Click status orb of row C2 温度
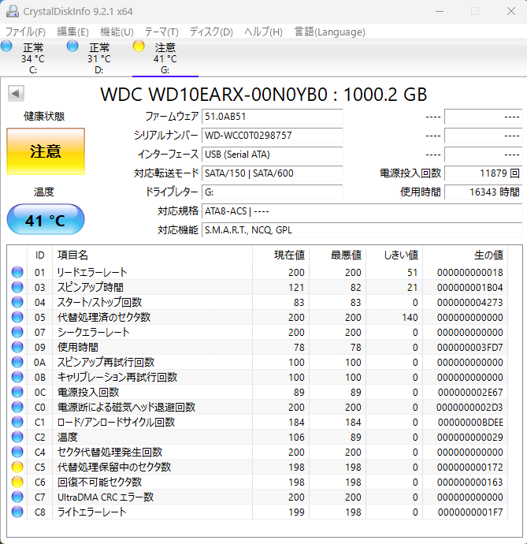Screen dimensions: 527x544 [x=17, y=437]
